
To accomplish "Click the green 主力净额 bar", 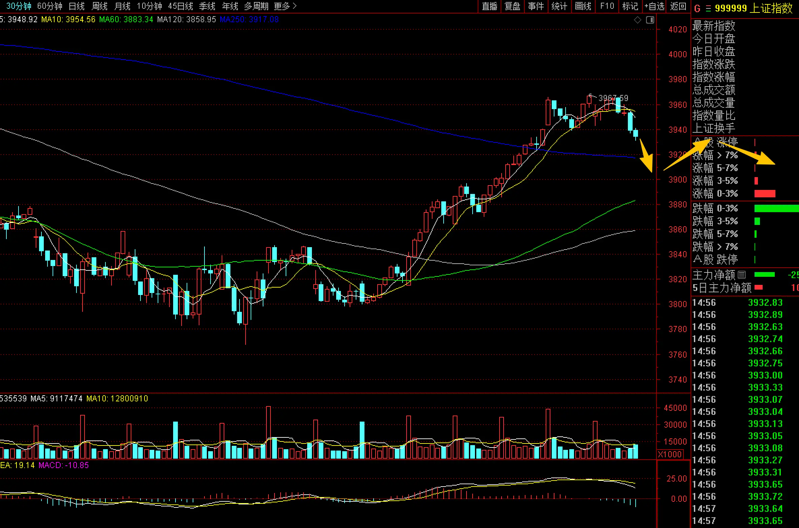I will 764,275.
